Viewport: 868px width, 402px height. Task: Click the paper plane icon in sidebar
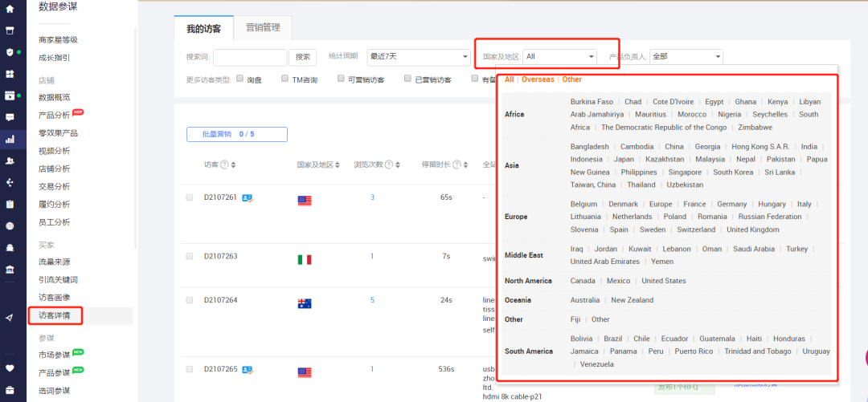[10, 318]
